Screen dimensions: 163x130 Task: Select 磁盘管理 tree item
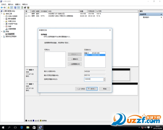click(11, 34)
